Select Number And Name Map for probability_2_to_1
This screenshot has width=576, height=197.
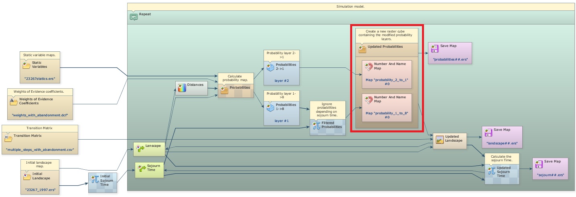pos(369,67)
